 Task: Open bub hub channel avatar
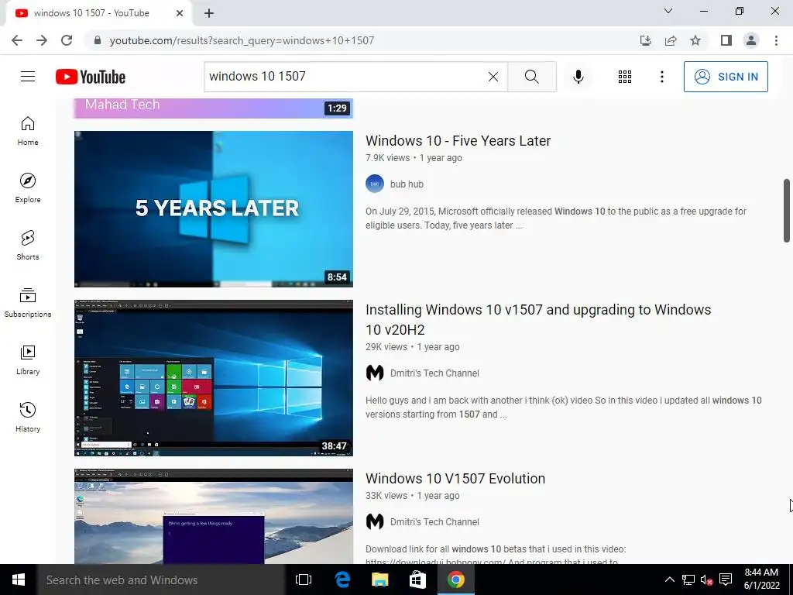click(x=375, y=184)
